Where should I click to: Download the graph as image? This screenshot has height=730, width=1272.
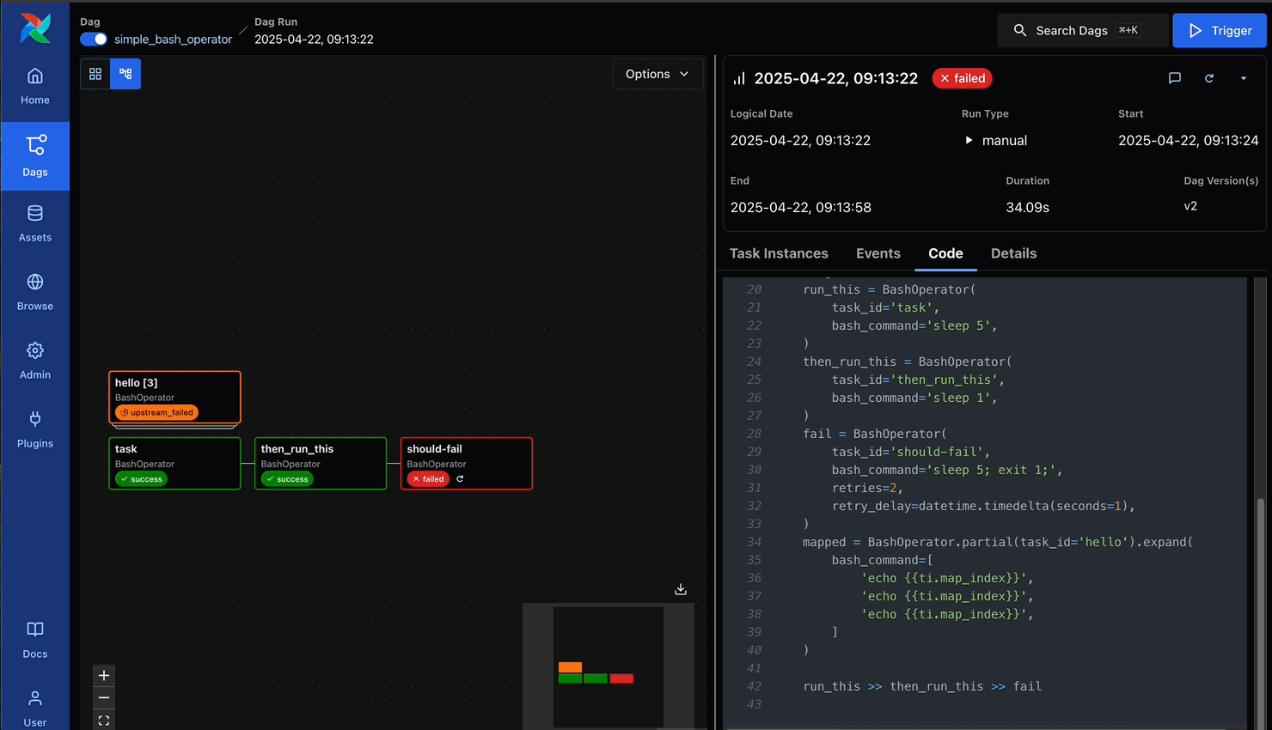point(681,589)
